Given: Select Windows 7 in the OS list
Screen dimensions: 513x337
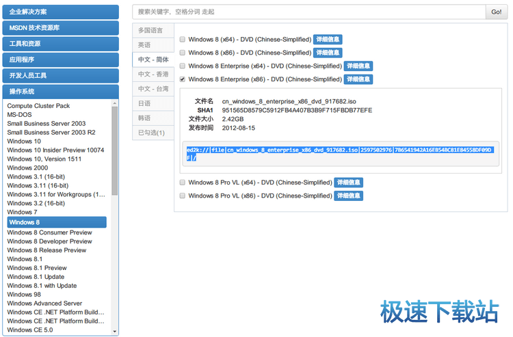Looking at the screenshot, I should (x=23, y=212).
